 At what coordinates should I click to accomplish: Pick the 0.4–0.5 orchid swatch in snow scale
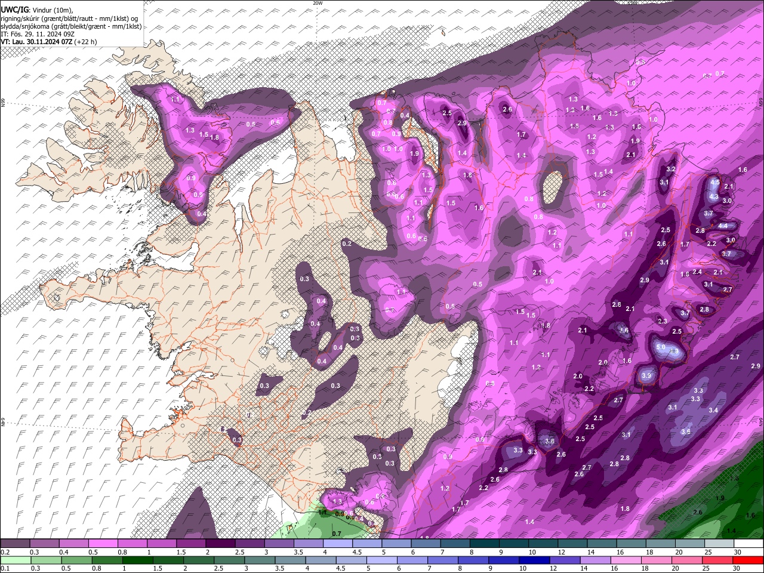[73, 544]
